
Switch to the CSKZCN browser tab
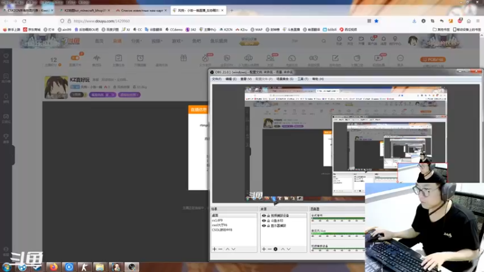pos(28,10)
